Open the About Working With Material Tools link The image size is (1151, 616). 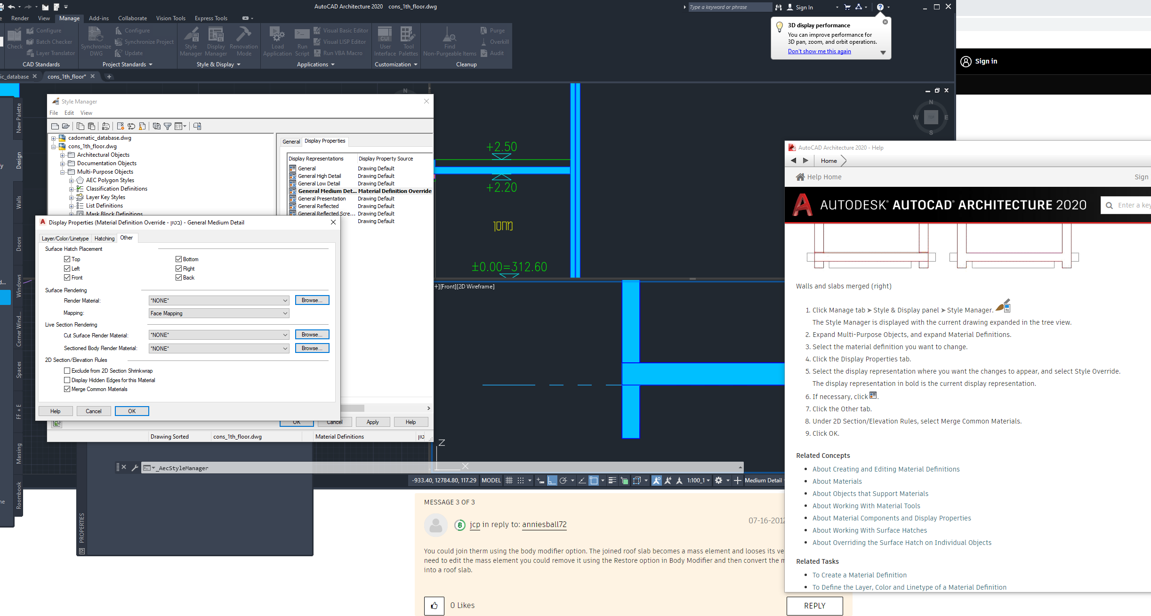coord(866,506)
